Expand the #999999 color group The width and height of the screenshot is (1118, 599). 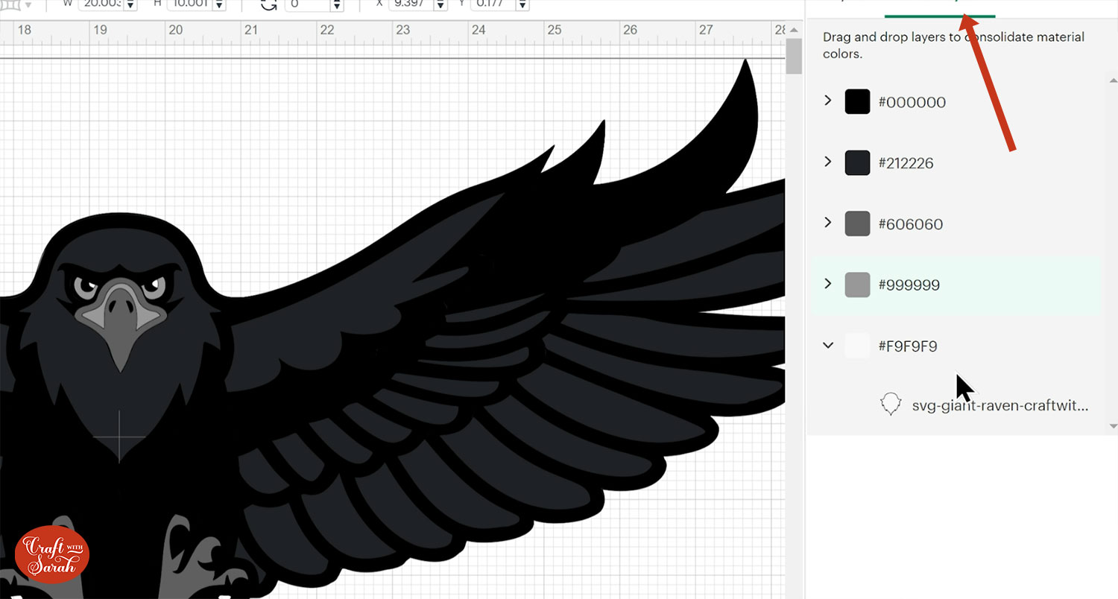(x=827, y=283)
